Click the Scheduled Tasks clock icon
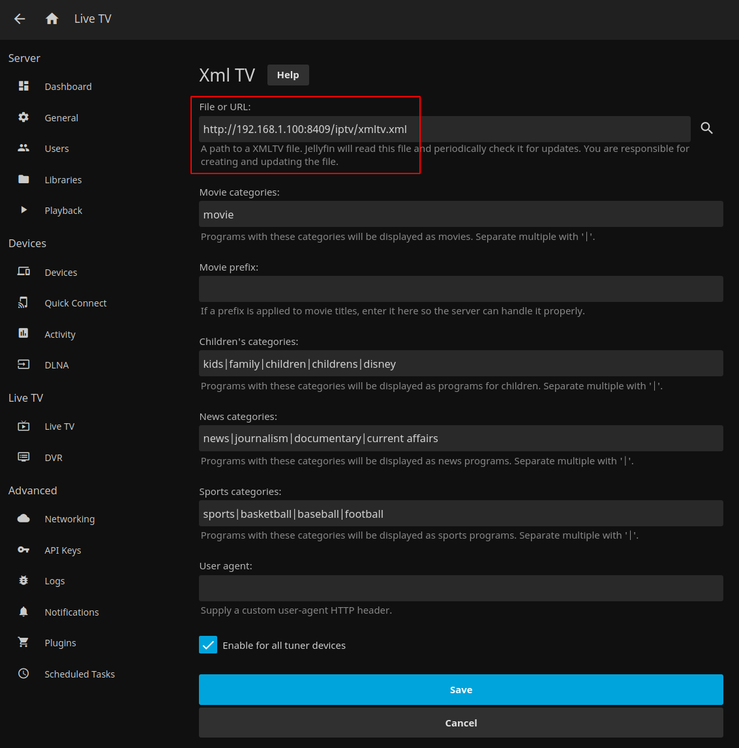The width and height of the screenshot is (739, 748). (x=23, y=674)
